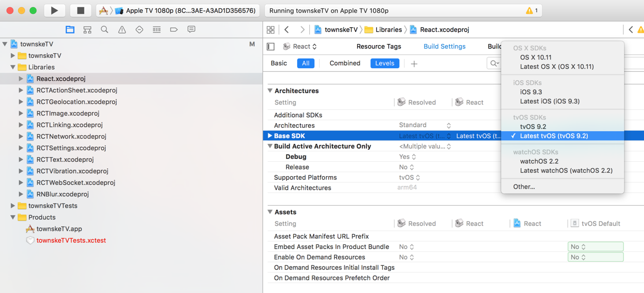Choose iOS 9.3 from SDK menu
This screenshot has height=293, width=644.
click(x=531, y=92)
